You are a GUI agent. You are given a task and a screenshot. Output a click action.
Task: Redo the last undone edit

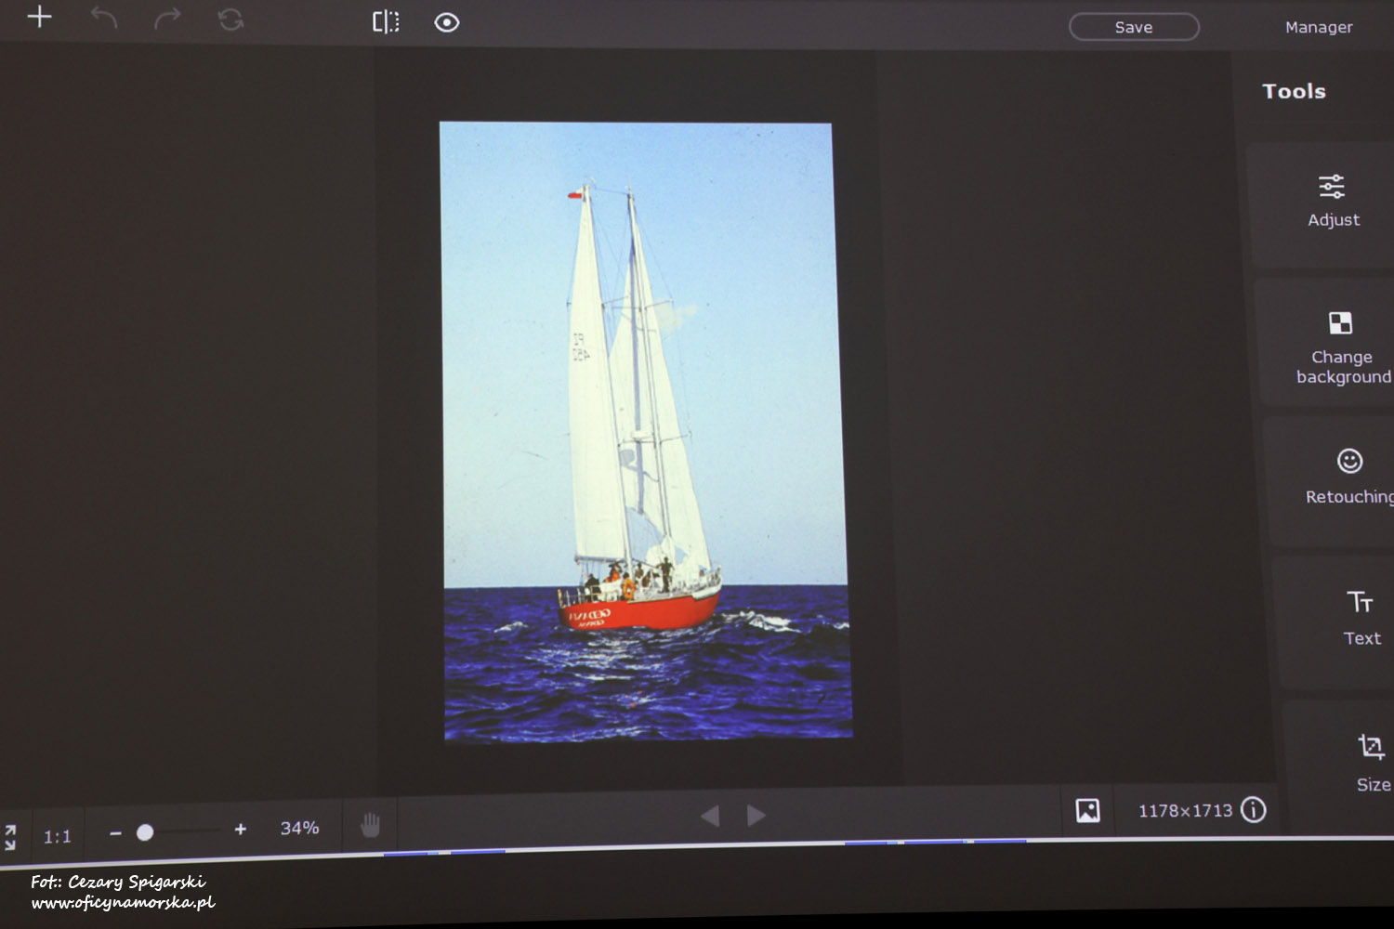[167, 19]
